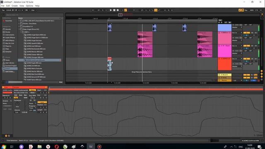The height and width of the screenshot is (149, 265).
Task: Select the Master track header
Action: click(x=224, y=80)
